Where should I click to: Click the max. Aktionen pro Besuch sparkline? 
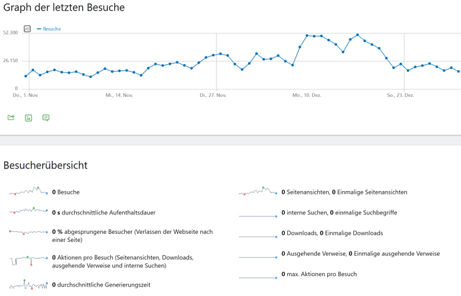coord(258,277)
